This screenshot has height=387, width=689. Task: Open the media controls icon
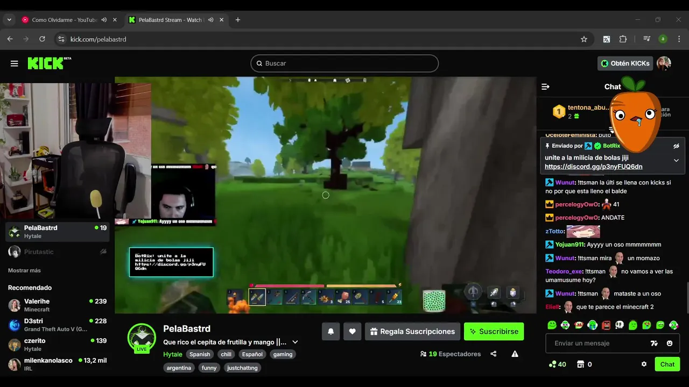646,39
